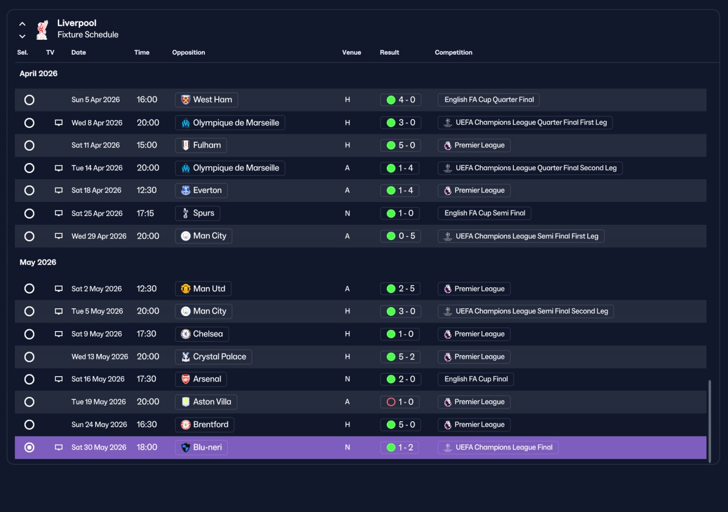Click the up chevron beside Liverpool
Viewport: 728px width, 512px height.
pyautogui.click(x=22, y=24)
